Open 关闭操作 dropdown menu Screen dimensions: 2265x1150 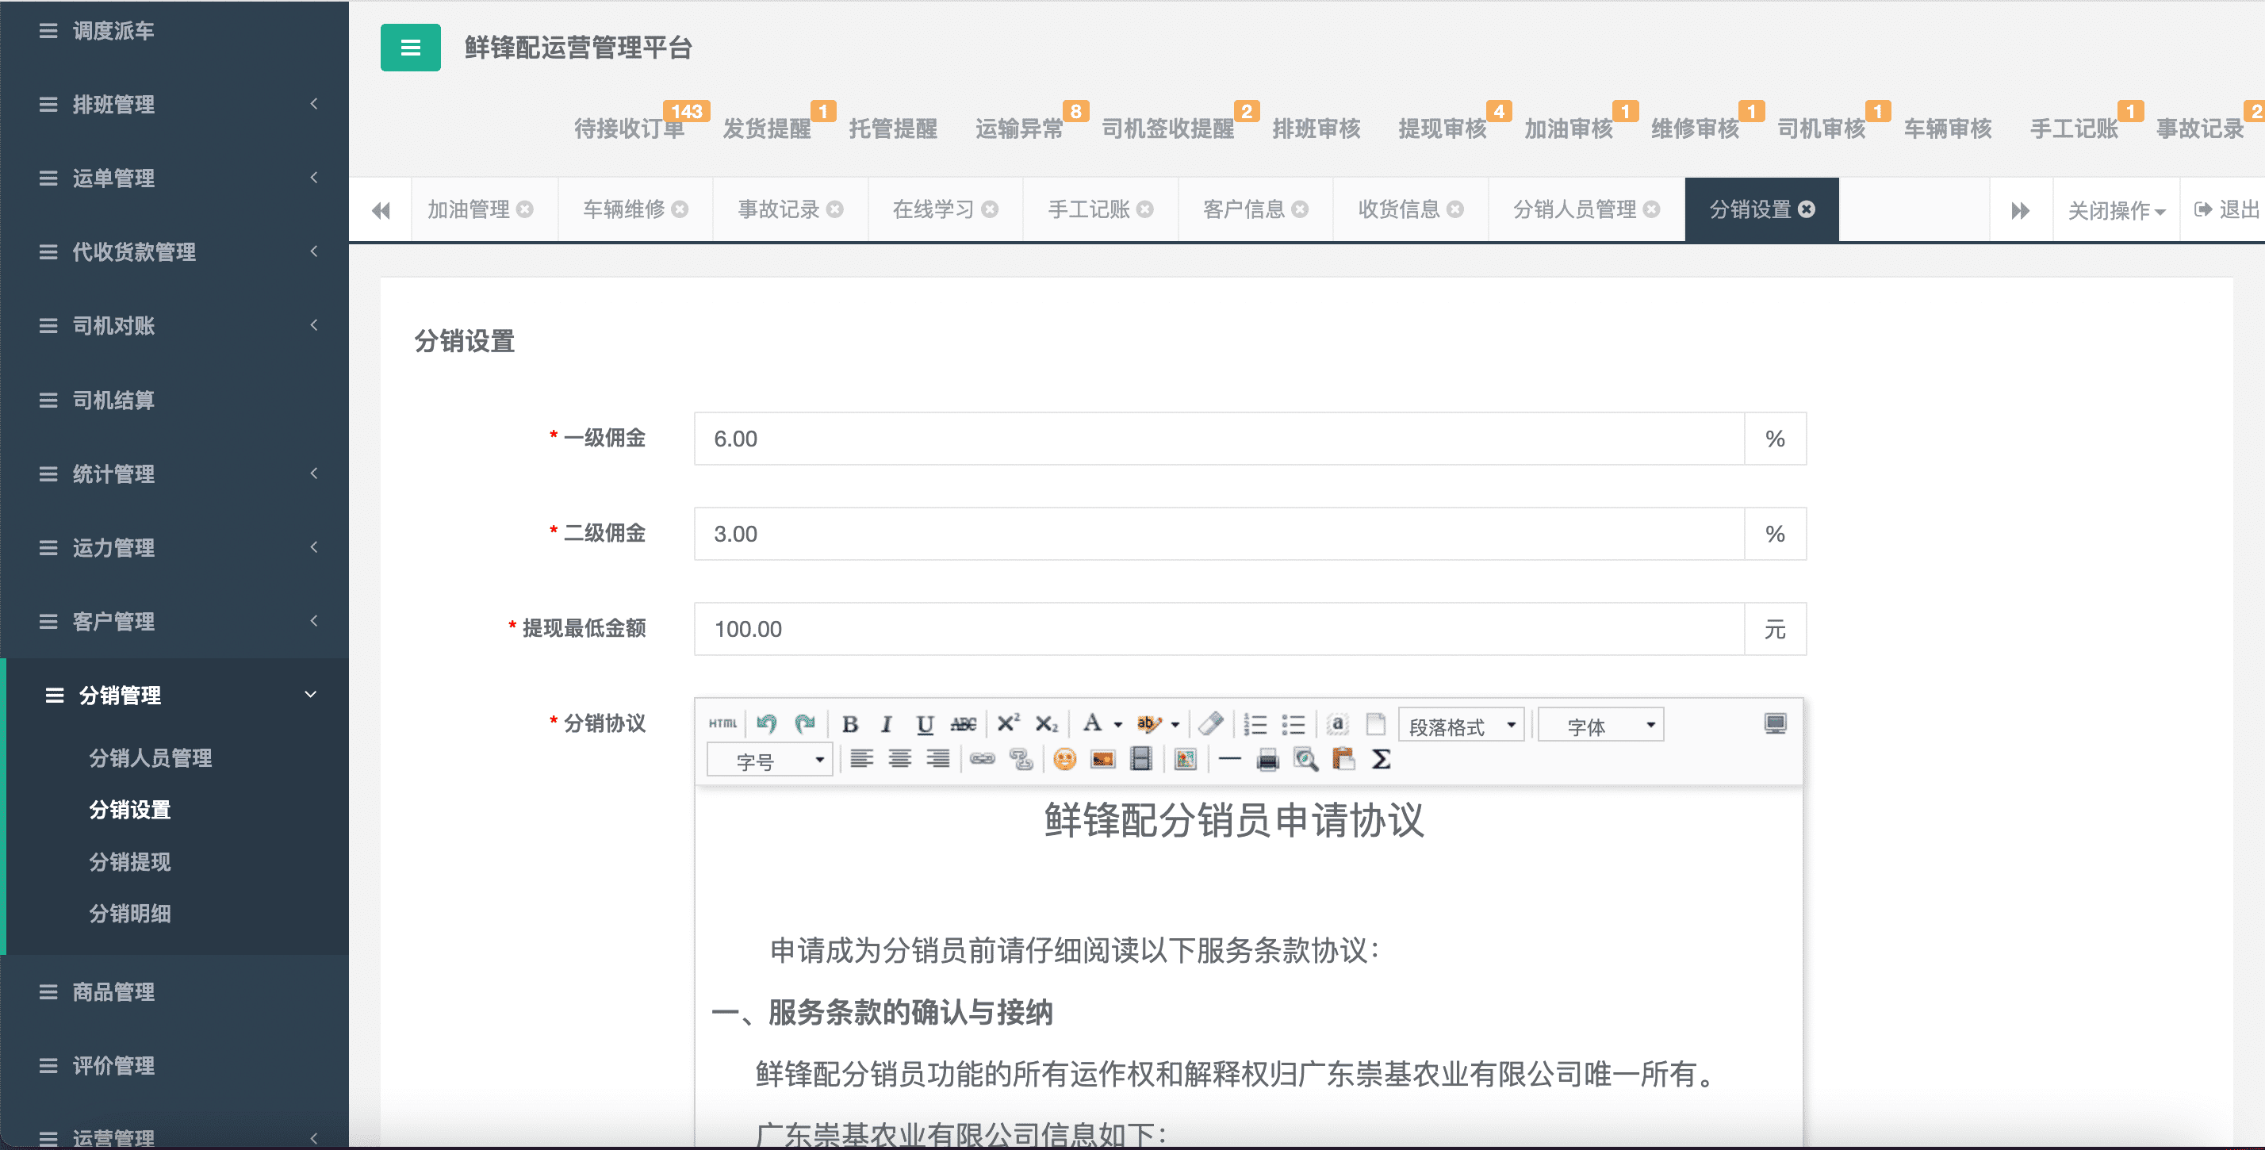(2117, 210)
